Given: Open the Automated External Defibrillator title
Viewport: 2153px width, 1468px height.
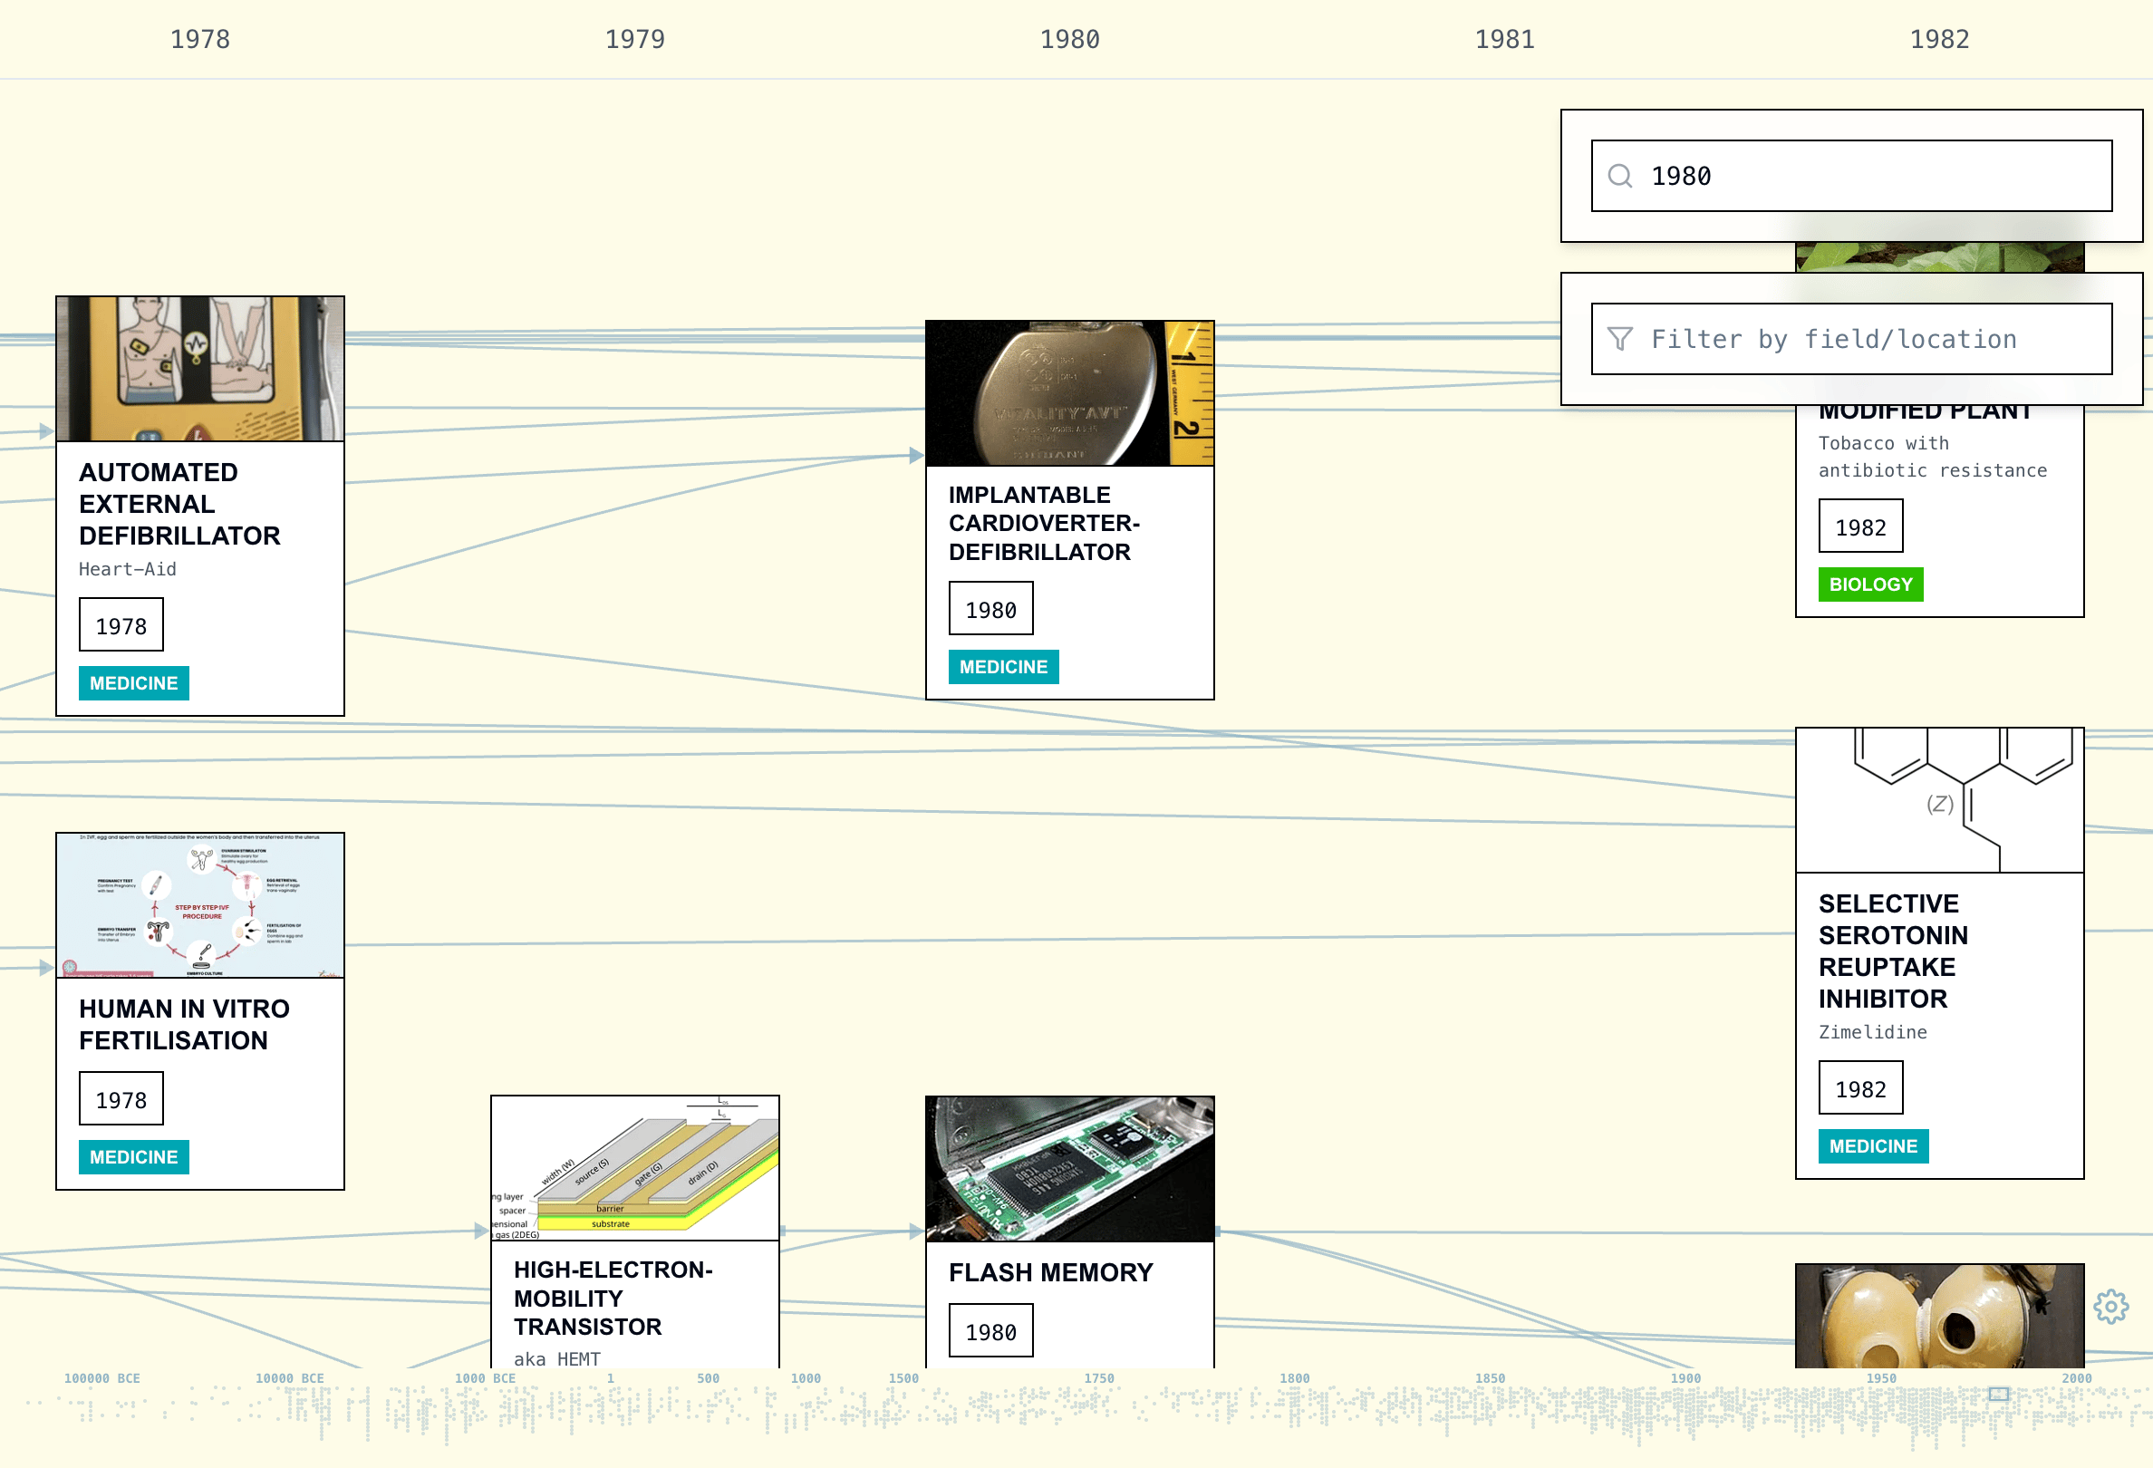Looking at the screenshot, I should tap(179, 504).
